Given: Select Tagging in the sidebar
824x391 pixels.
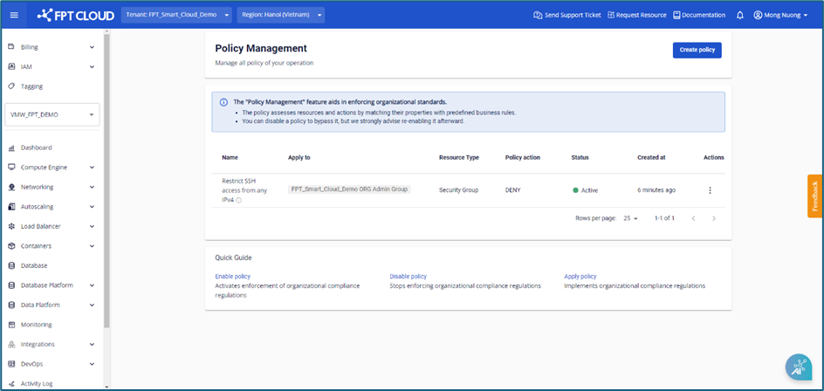Looking at the screenshot, I should [31, 86].
